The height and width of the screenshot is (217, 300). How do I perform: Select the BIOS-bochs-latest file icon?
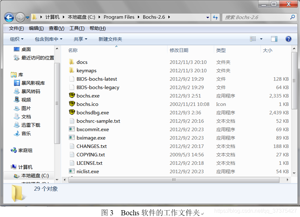click(72, 79)
